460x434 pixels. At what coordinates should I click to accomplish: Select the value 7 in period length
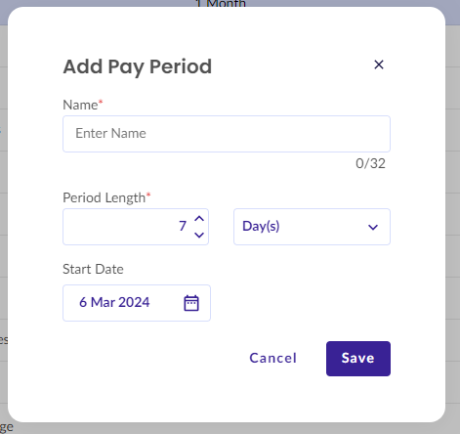point(183,226)
